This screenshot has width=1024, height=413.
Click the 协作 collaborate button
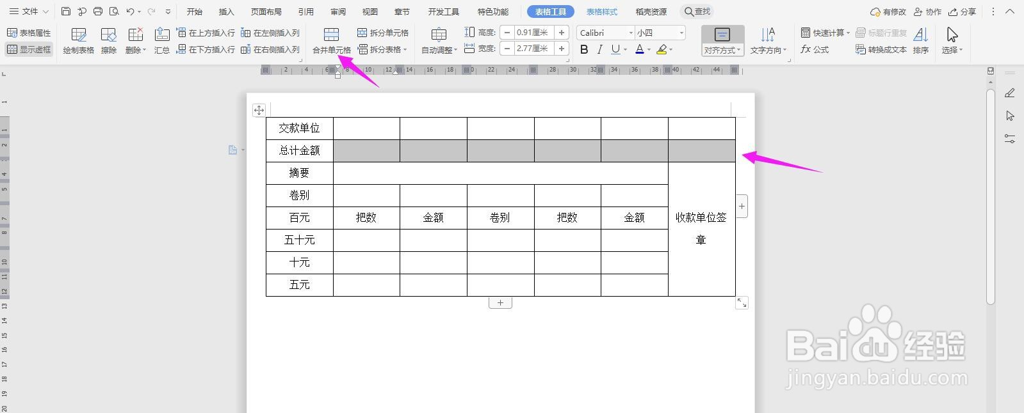[x=927, y=12]
